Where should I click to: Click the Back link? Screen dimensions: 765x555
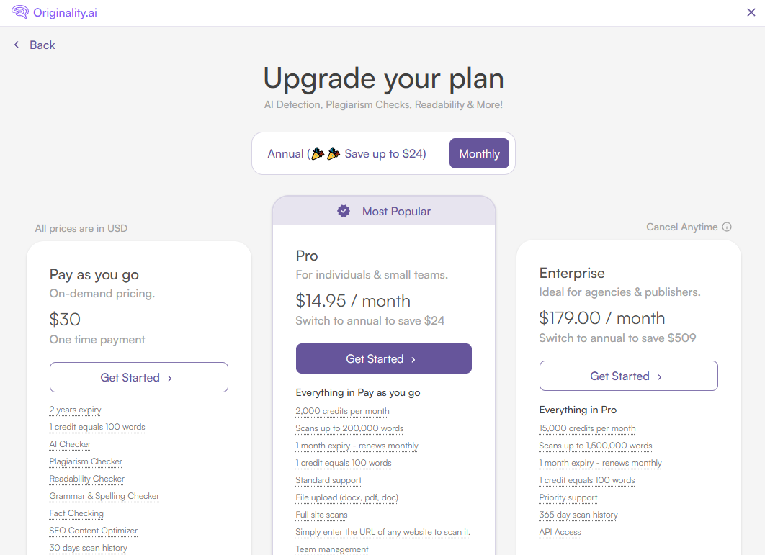[42, 45]
